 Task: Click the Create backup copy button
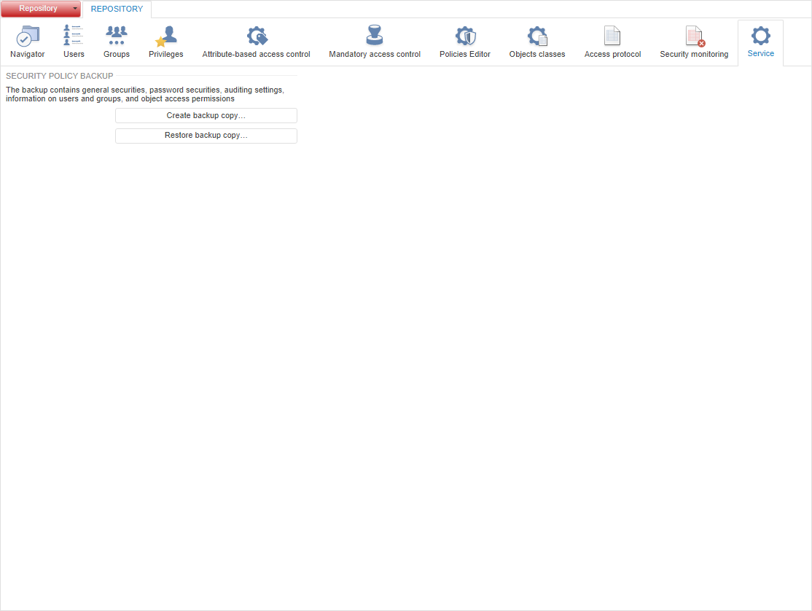point(206,115)
